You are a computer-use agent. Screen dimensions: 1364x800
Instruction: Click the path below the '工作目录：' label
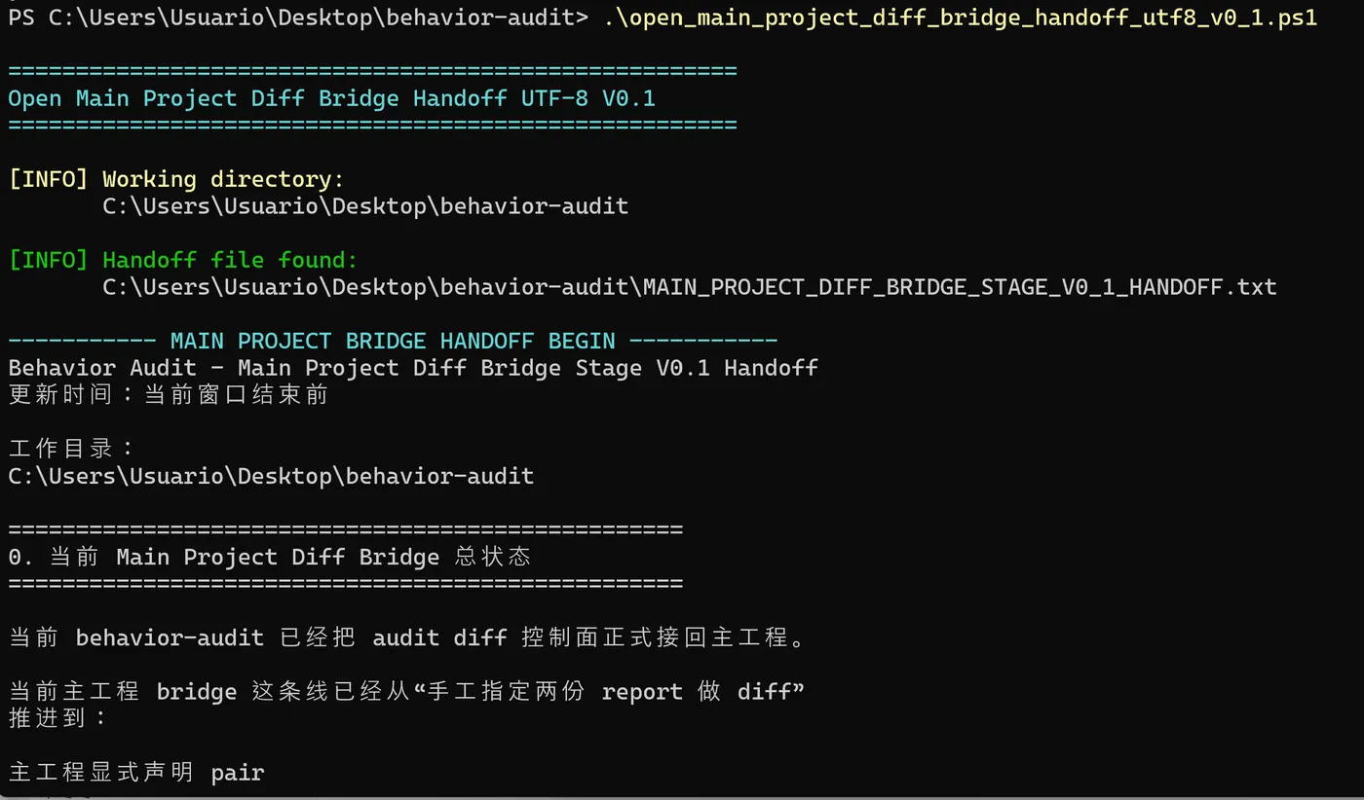click(271, 476)
